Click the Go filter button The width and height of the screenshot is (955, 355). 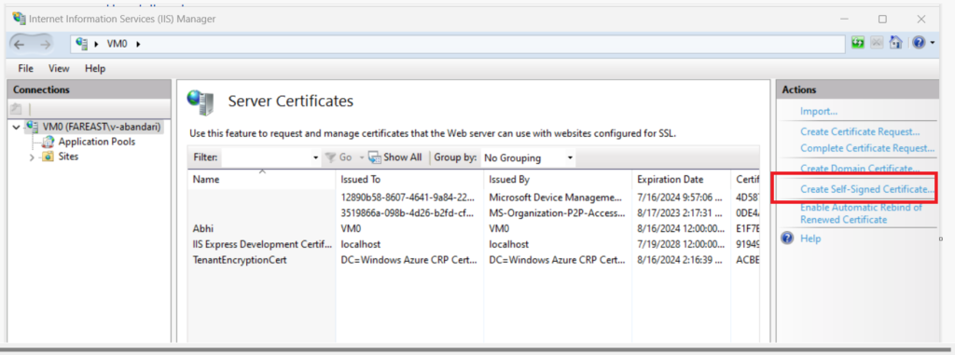click(x=339, y=157)
